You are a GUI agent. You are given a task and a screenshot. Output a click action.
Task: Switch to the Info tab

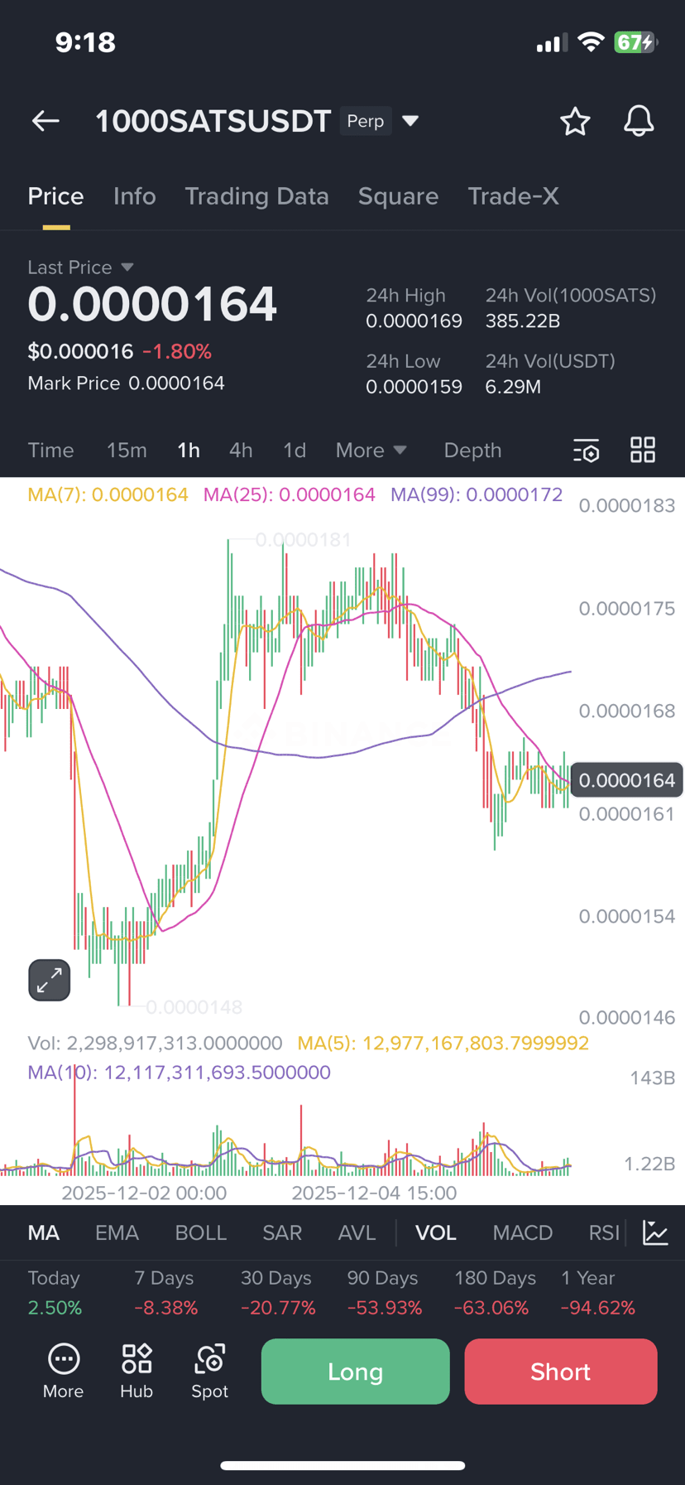click(x=134, y=196)
